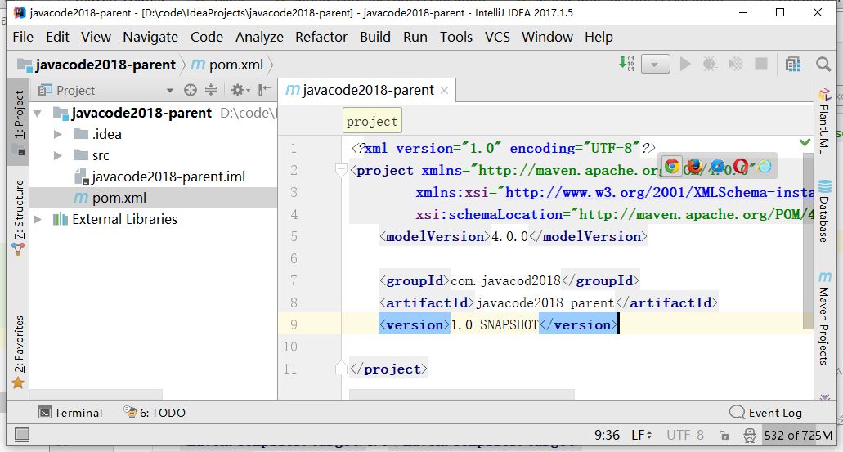843x452 pixels.
Task: Expand the External Libraries node
Action: pyautogui.click(x=38, y=219)
